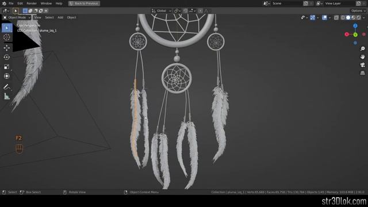Switch to material preview shading
368x207 pixels.
click(354, 18)
